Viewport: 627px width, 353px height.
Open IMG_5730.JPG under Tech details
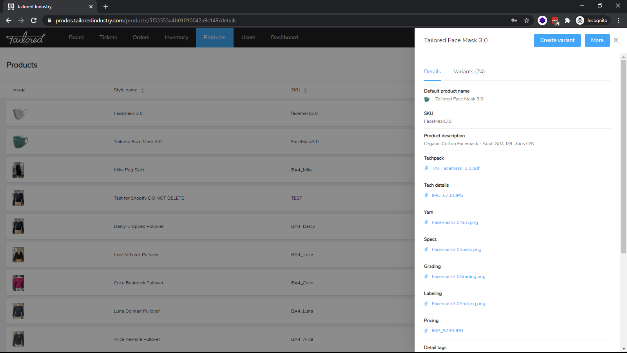(448, 195)
